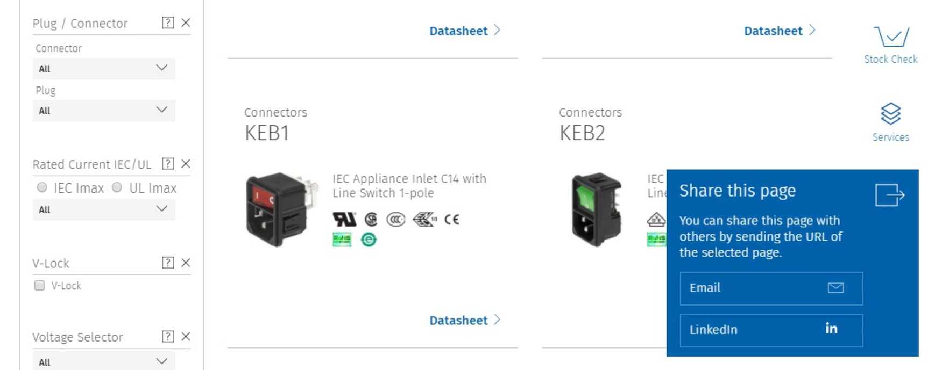Open help for V-Lock filter
928x370 pixels.
coord(168,263)
